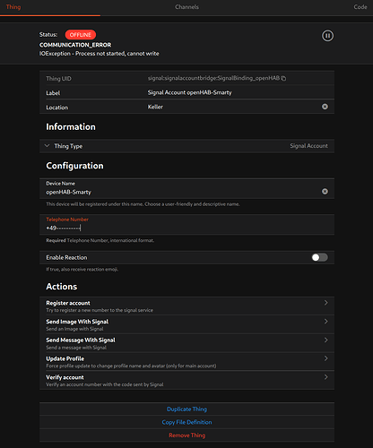
Task: Clear the Location field value Keller
Action: coord(325,107)
